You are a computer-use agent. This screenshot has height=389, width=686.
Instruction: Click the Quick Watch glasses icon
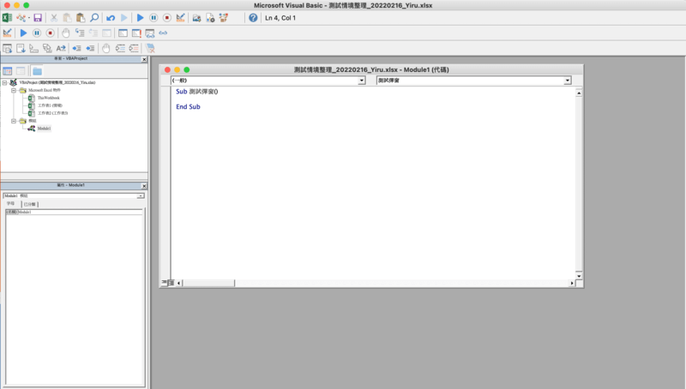163,33
